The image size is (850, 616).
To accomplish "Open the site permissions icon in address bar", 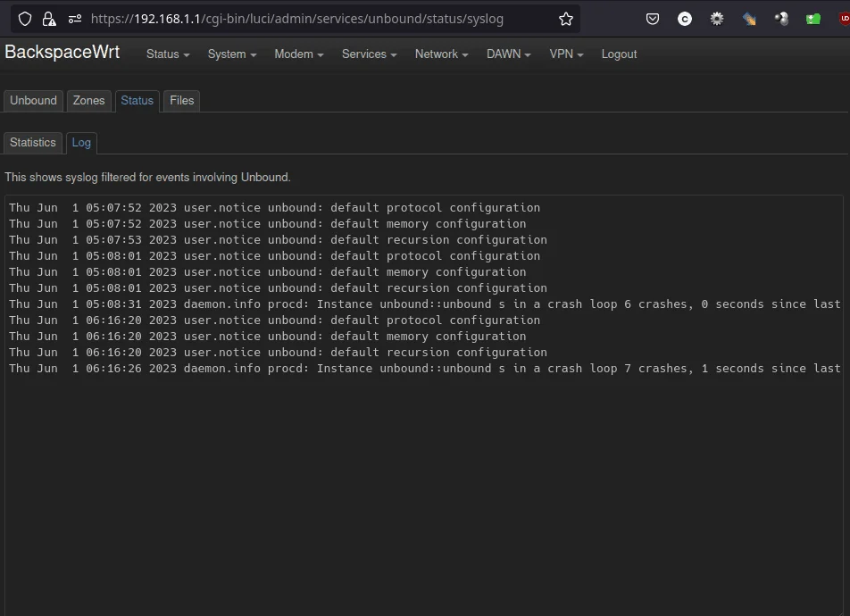I will coord(75,19).
